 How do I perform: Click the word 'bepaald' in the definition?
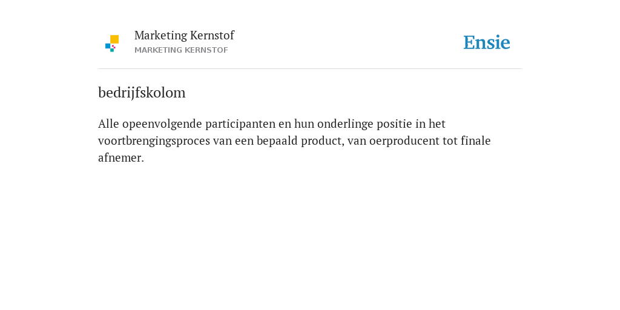(x=277, y=141)
